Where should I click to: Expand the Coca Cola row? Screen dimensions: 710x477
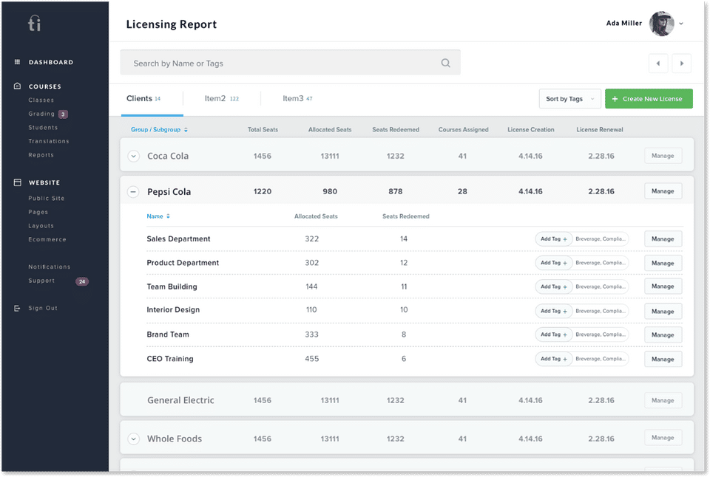133,156
